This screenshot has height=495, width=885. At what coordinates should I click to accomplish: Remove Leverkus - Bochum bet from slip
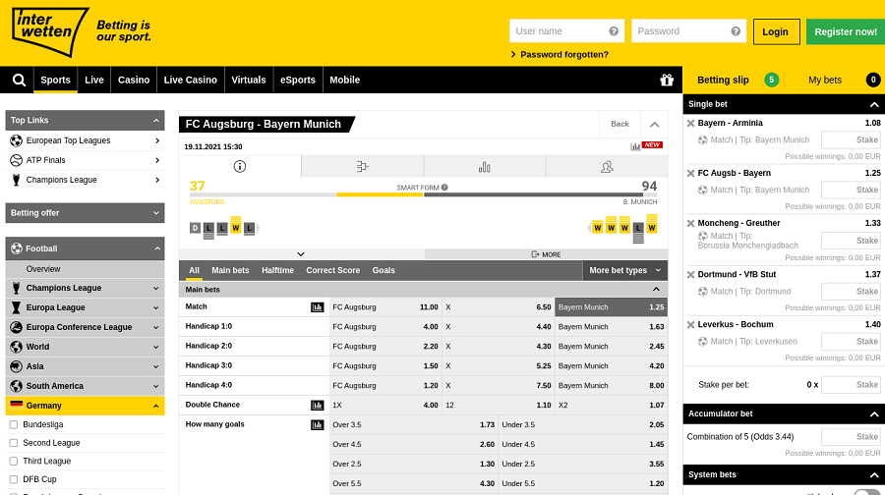coord(690,325)
